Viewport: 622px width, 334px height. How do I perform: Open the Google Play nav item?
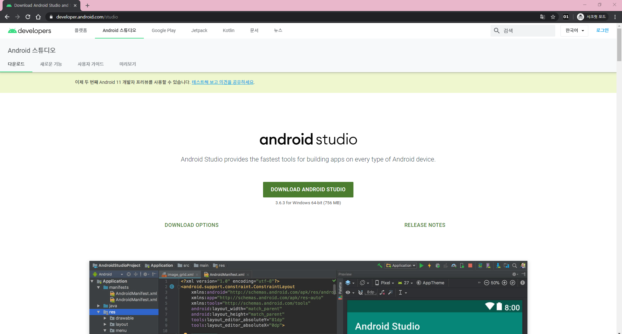164,30
